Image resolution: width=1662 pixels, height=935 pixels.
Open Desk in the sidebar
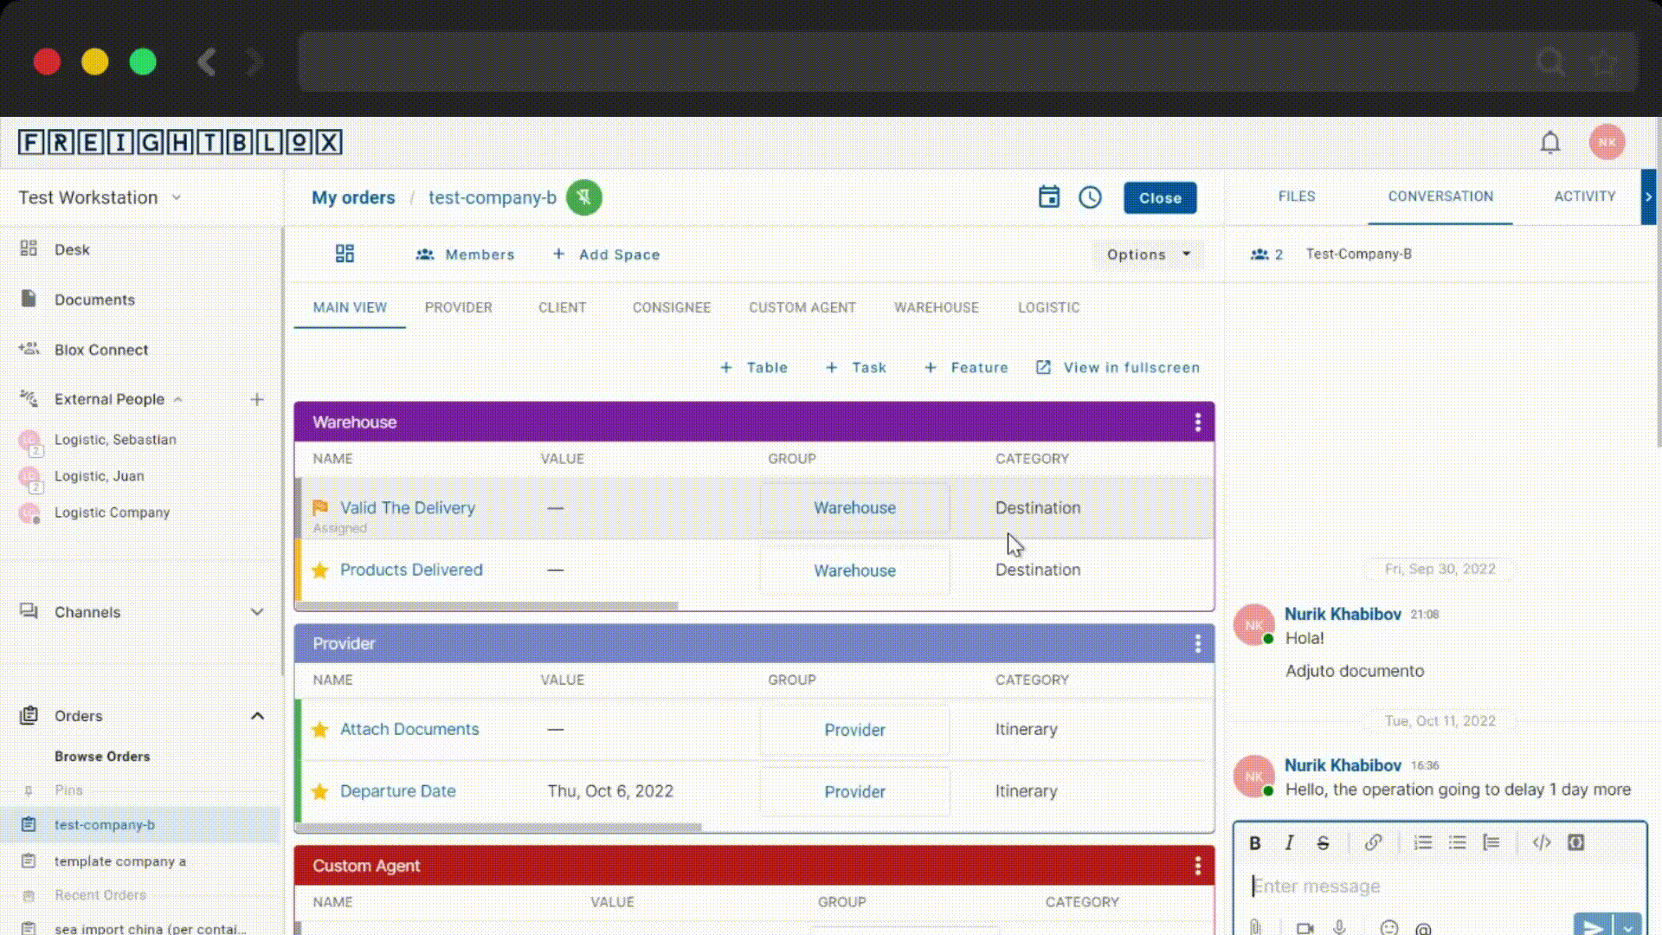pos(72,249)
